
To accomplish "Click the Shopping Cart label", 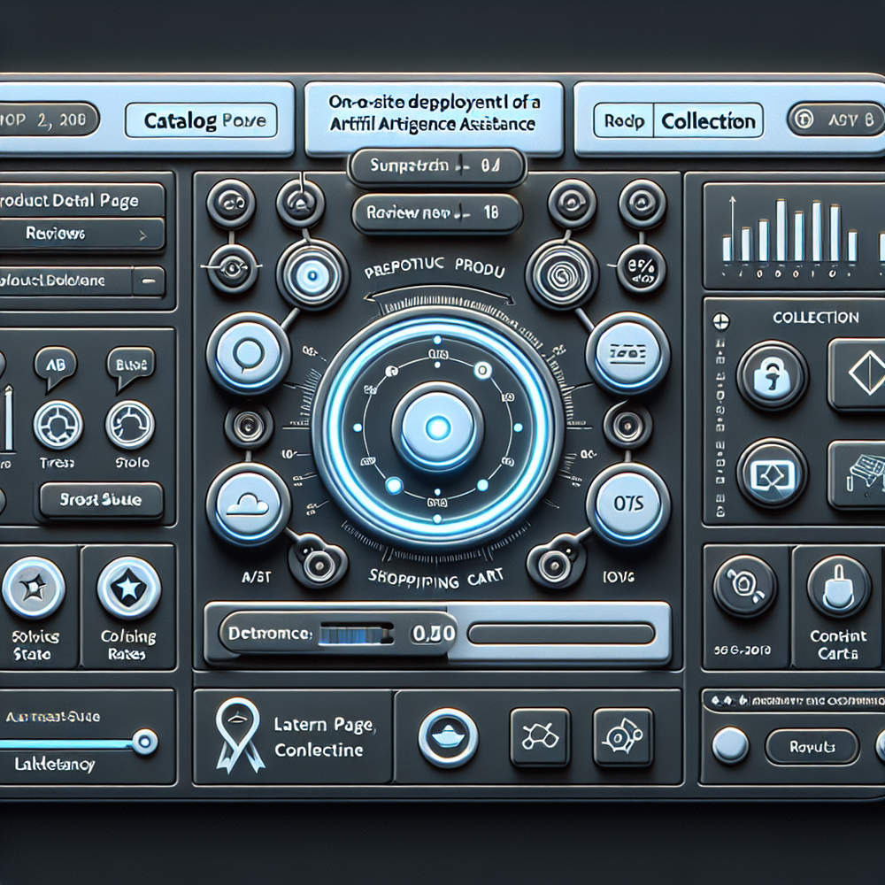I will click(x=435, y=579).
